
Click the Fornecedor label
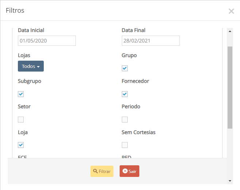coord(135,81)
